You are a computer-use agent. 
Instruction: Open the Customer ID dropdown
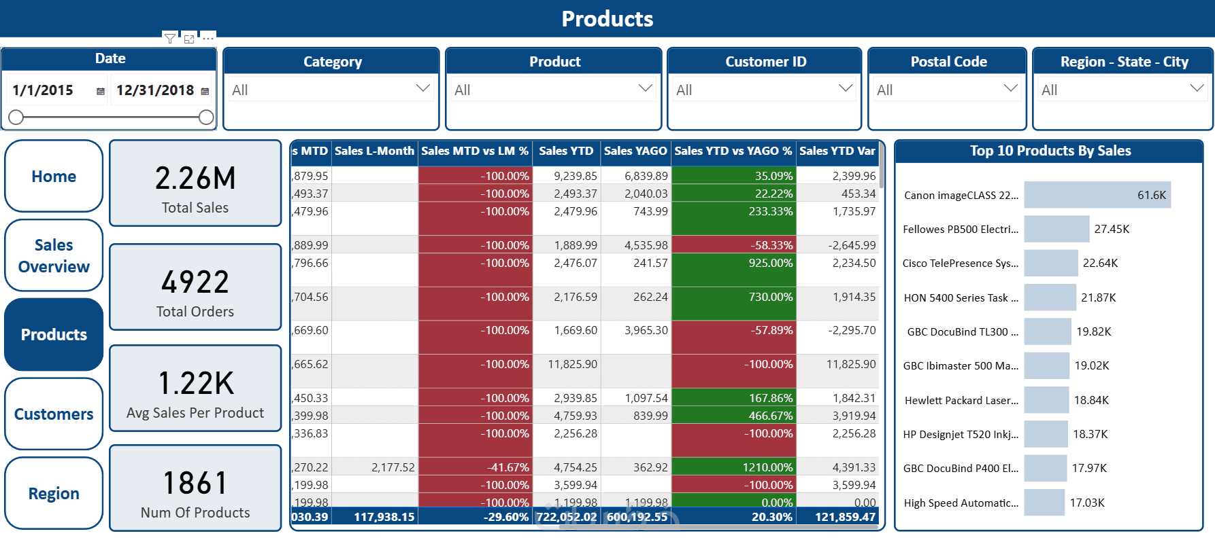[845, 89]
